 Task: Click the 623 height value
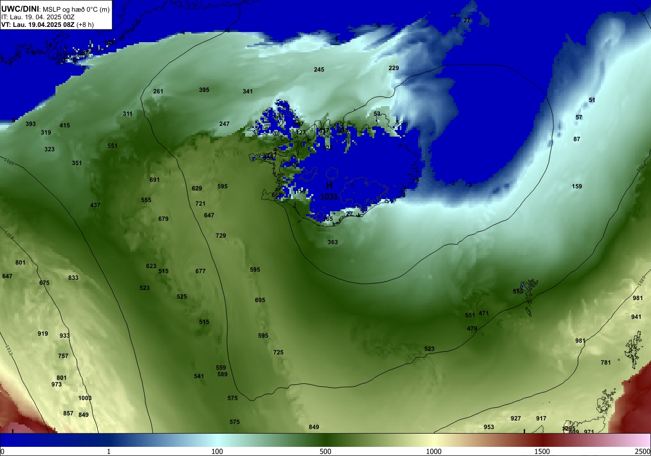coord(151,266)
